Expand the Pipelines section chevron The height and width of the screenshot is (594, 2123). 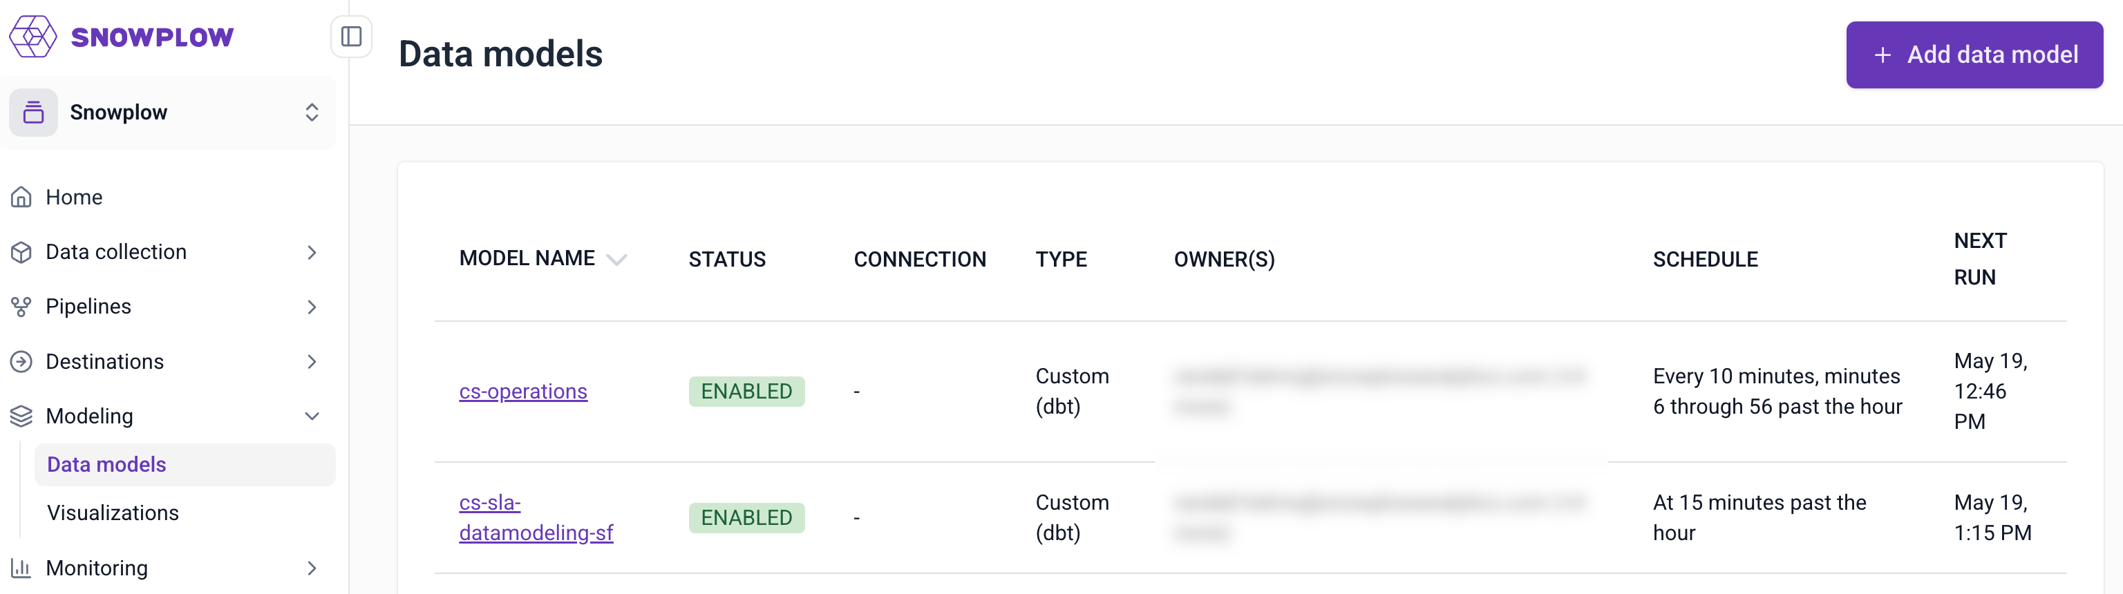point(312,307)
